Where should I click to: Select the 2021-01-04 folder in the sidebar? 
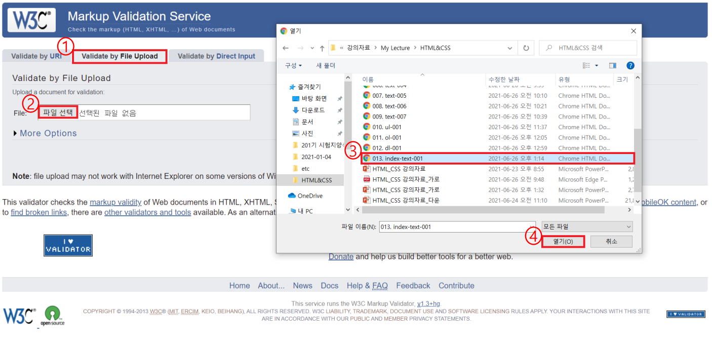[x=316, y=157]
